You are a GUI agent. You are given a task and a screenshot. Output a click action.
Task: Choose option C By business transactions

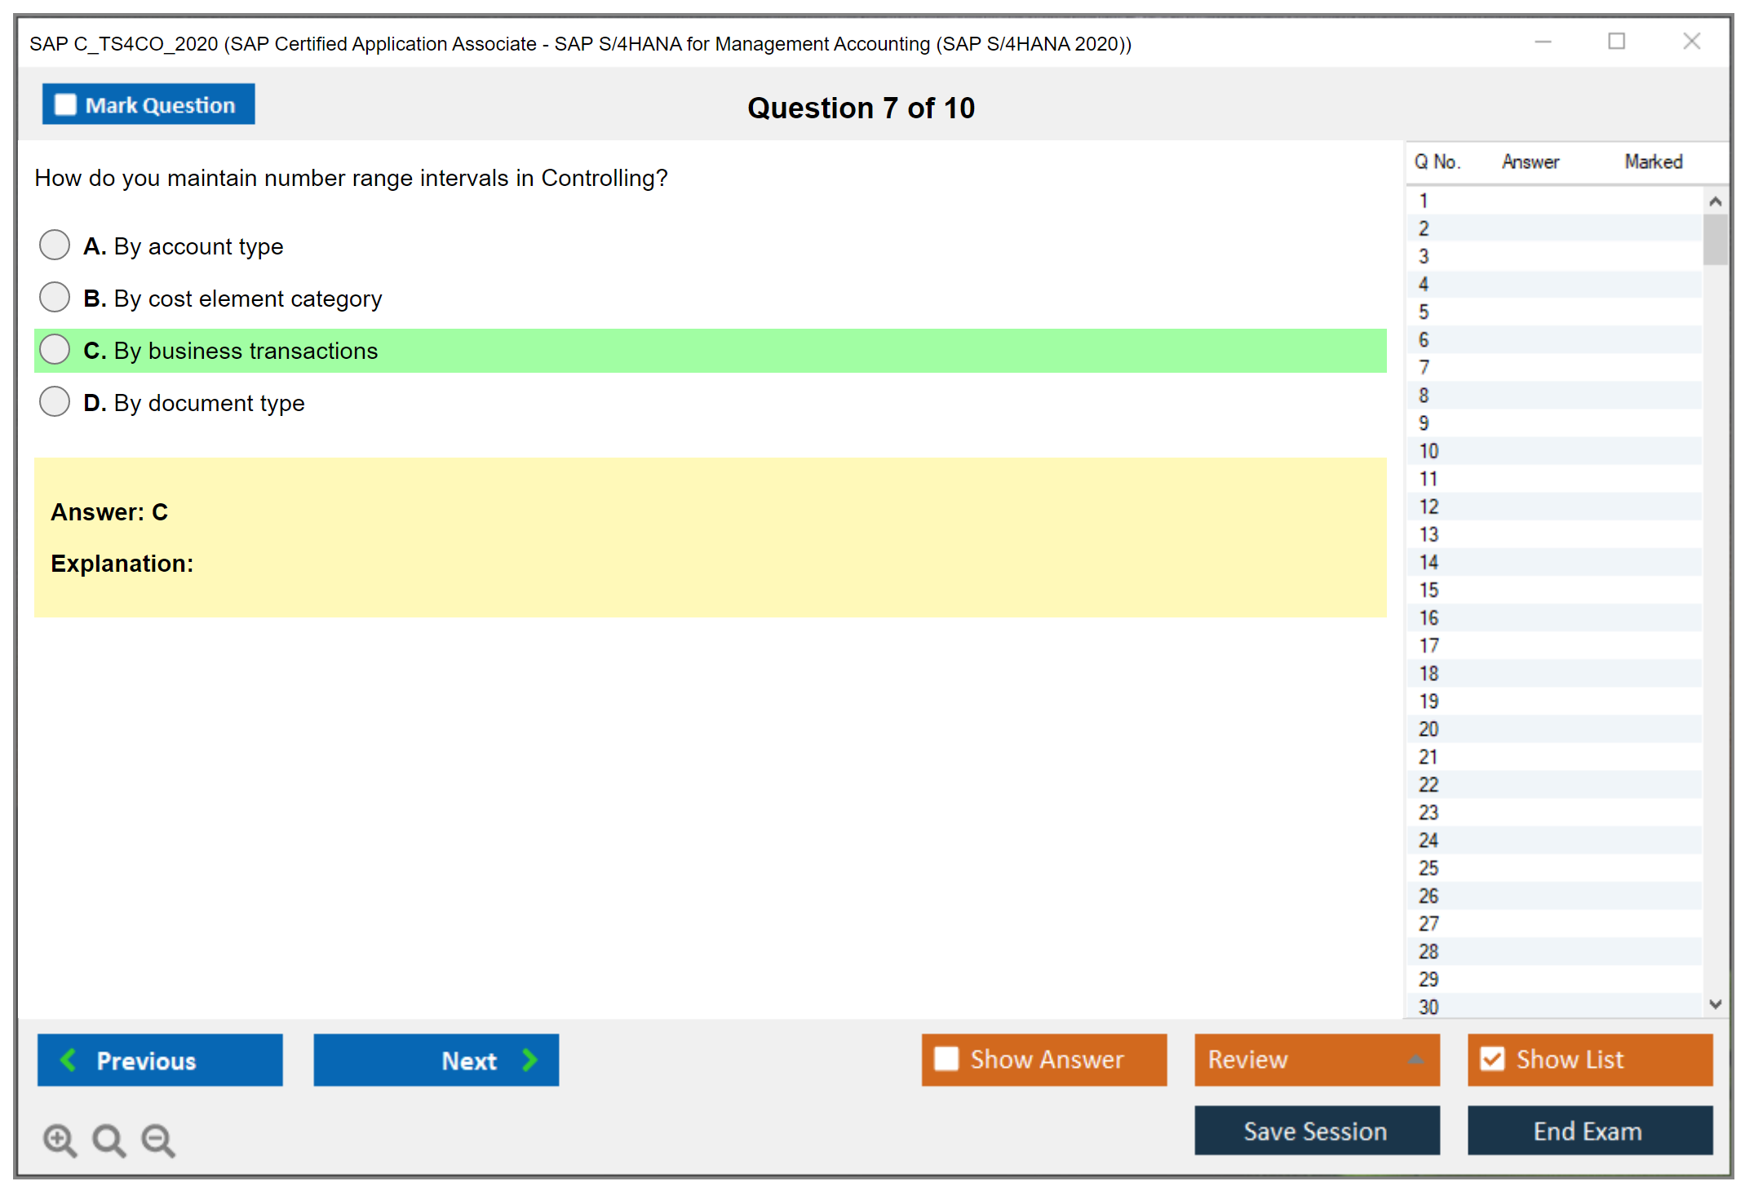click(55, 349)
